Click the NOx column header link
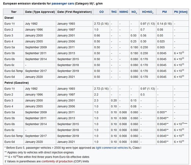 coord(134,12)
